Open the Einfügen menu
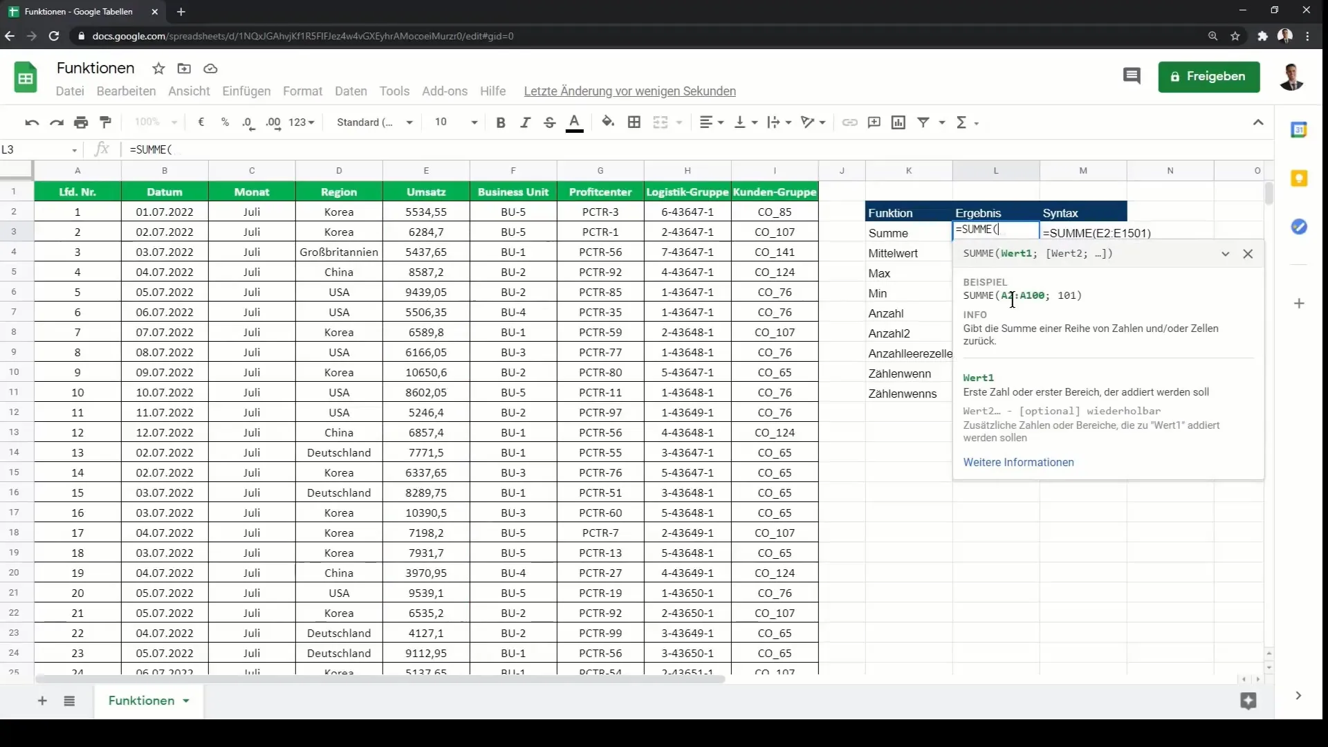 [x=246, y=91]
